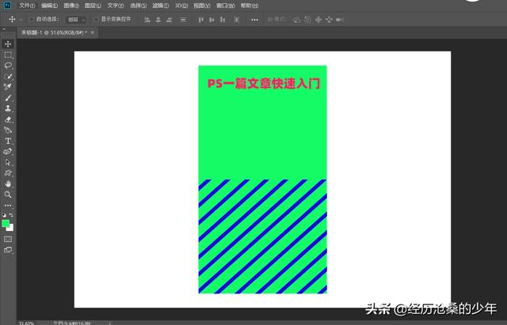Click the distribute vertically icon
Screen dimensions: 507x325
coord(183,20)
